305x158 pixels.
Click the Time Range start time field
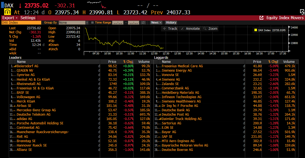pos(118,23)
